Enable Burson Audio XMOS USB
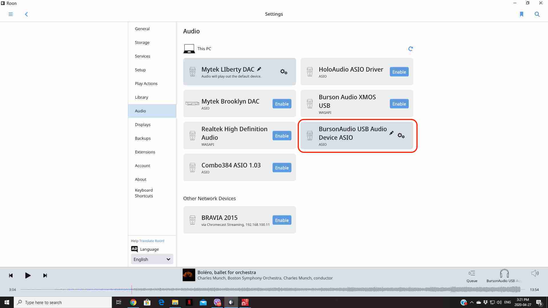Viewport: 548px width, 308px height. (399, 104)
